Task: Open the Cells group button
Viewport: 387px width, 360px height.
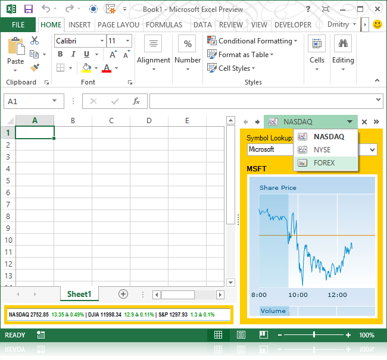Action: [317, 54]
